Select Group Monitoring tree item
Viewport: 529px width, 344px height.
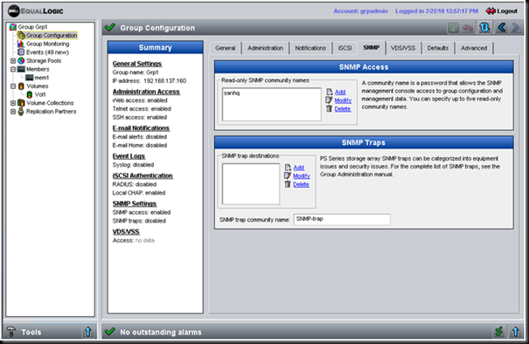coord(47,44)
